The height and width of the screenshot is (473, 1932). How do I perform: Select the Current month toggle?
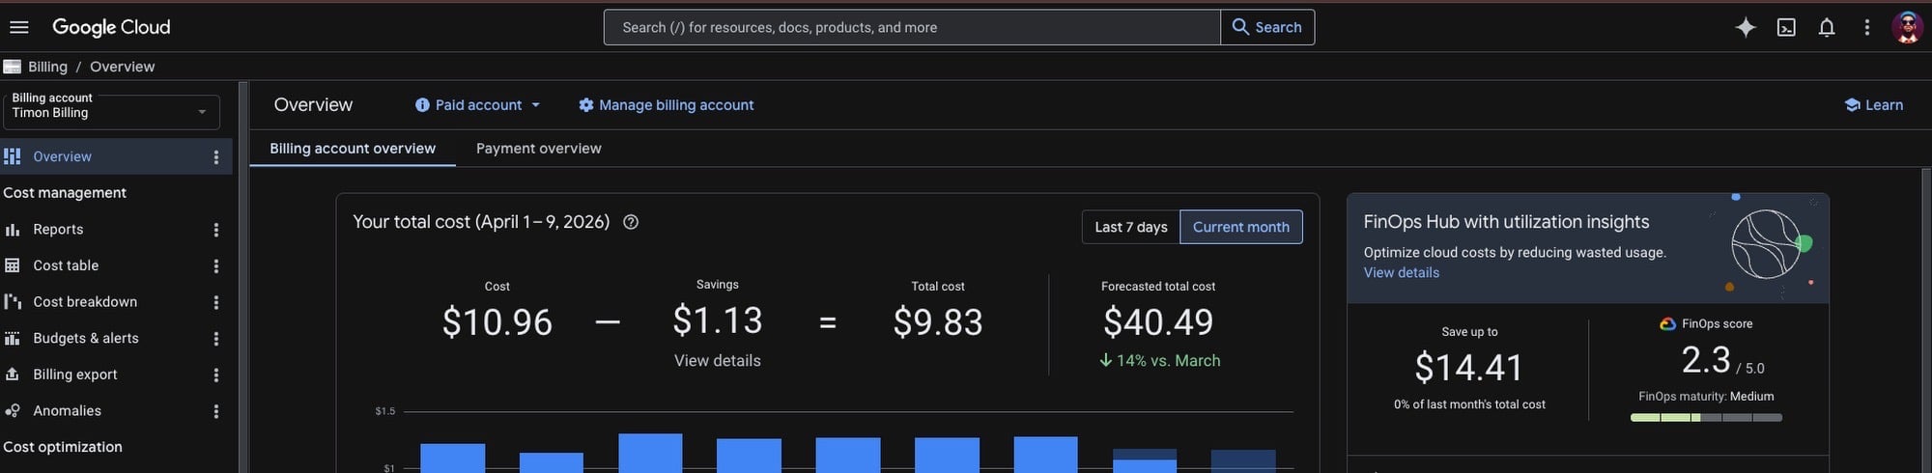pyautogui.click(x=1240, y=227)
